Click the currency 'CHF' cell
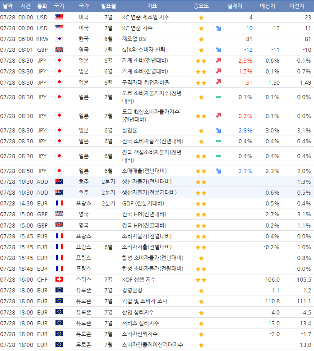Screen dimensions: 314x351 tap(42, 280)
